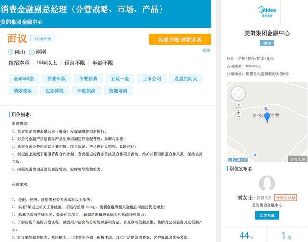The height and width of the screenshot is (242, 308).
Task: Click the job title 消费金融副总经理
Action: point(34,9)
